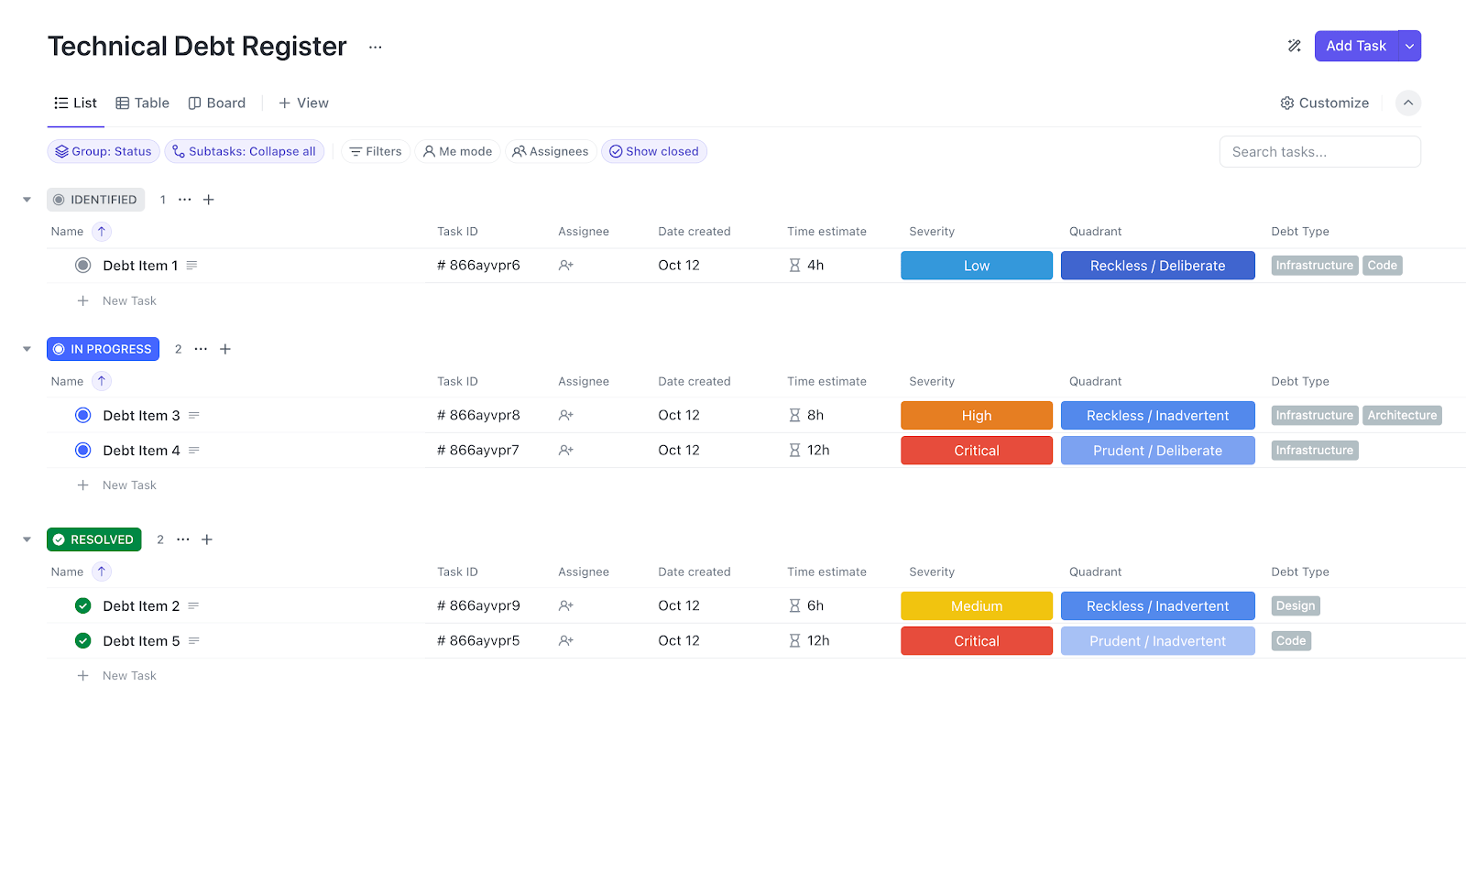Viewport: 1466px width, 893px height.
Task: Open the Filters panel
Action: [x=375, y=151]
